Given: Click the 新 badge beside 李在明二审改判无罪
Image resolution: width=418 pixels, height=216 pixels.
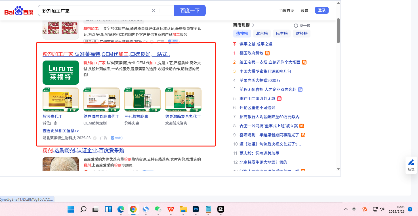Looking at the screenshot, I should (279, 99).
